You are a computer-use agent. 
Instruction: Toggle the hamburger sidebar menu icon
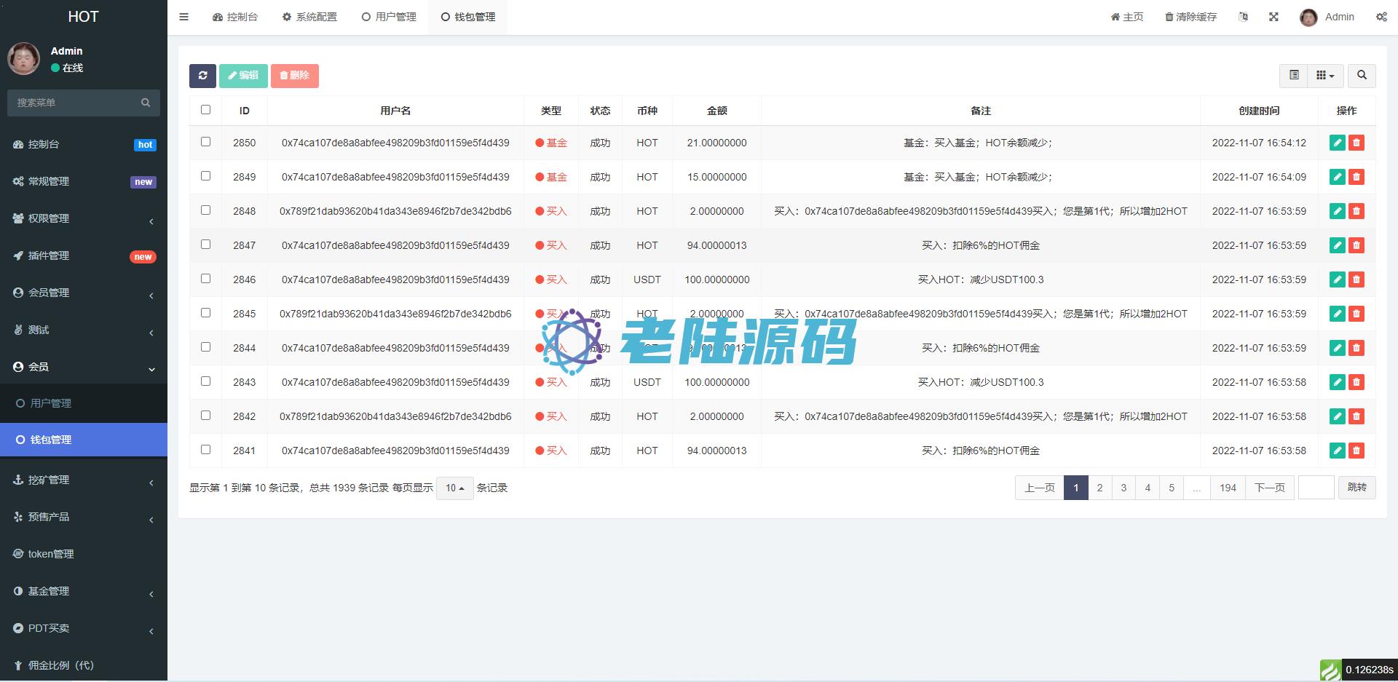(183, 17)
